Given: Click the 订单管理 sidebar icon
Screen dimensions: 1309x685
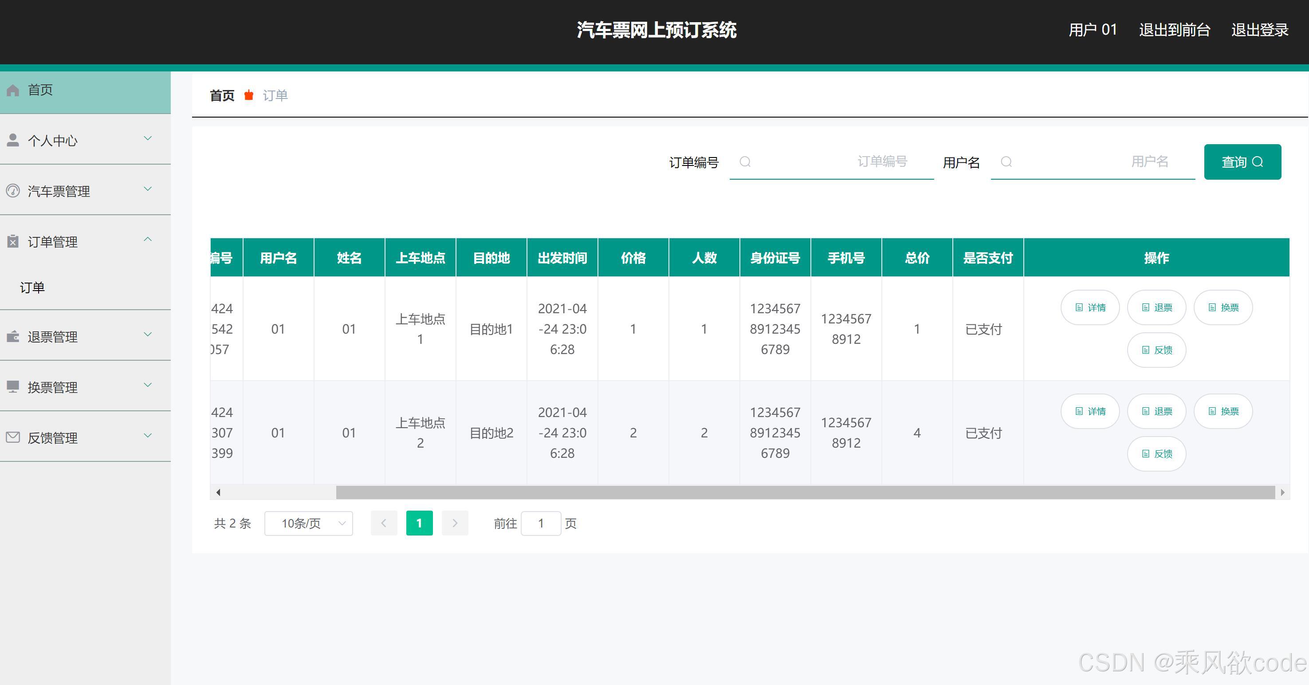Looking at the screenshot, I should [x=13, y=241].
